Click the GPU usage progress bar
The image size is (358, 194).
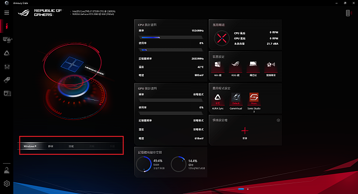coord(171,113)
